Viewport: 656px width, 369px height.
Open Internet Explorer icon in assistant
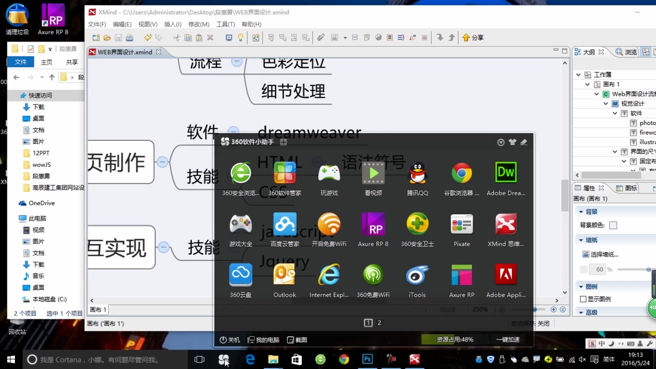[329, 280]
